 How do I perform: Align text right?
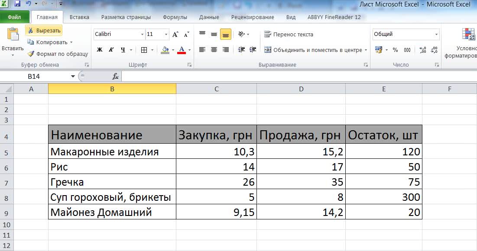click(x=225, y=49)
